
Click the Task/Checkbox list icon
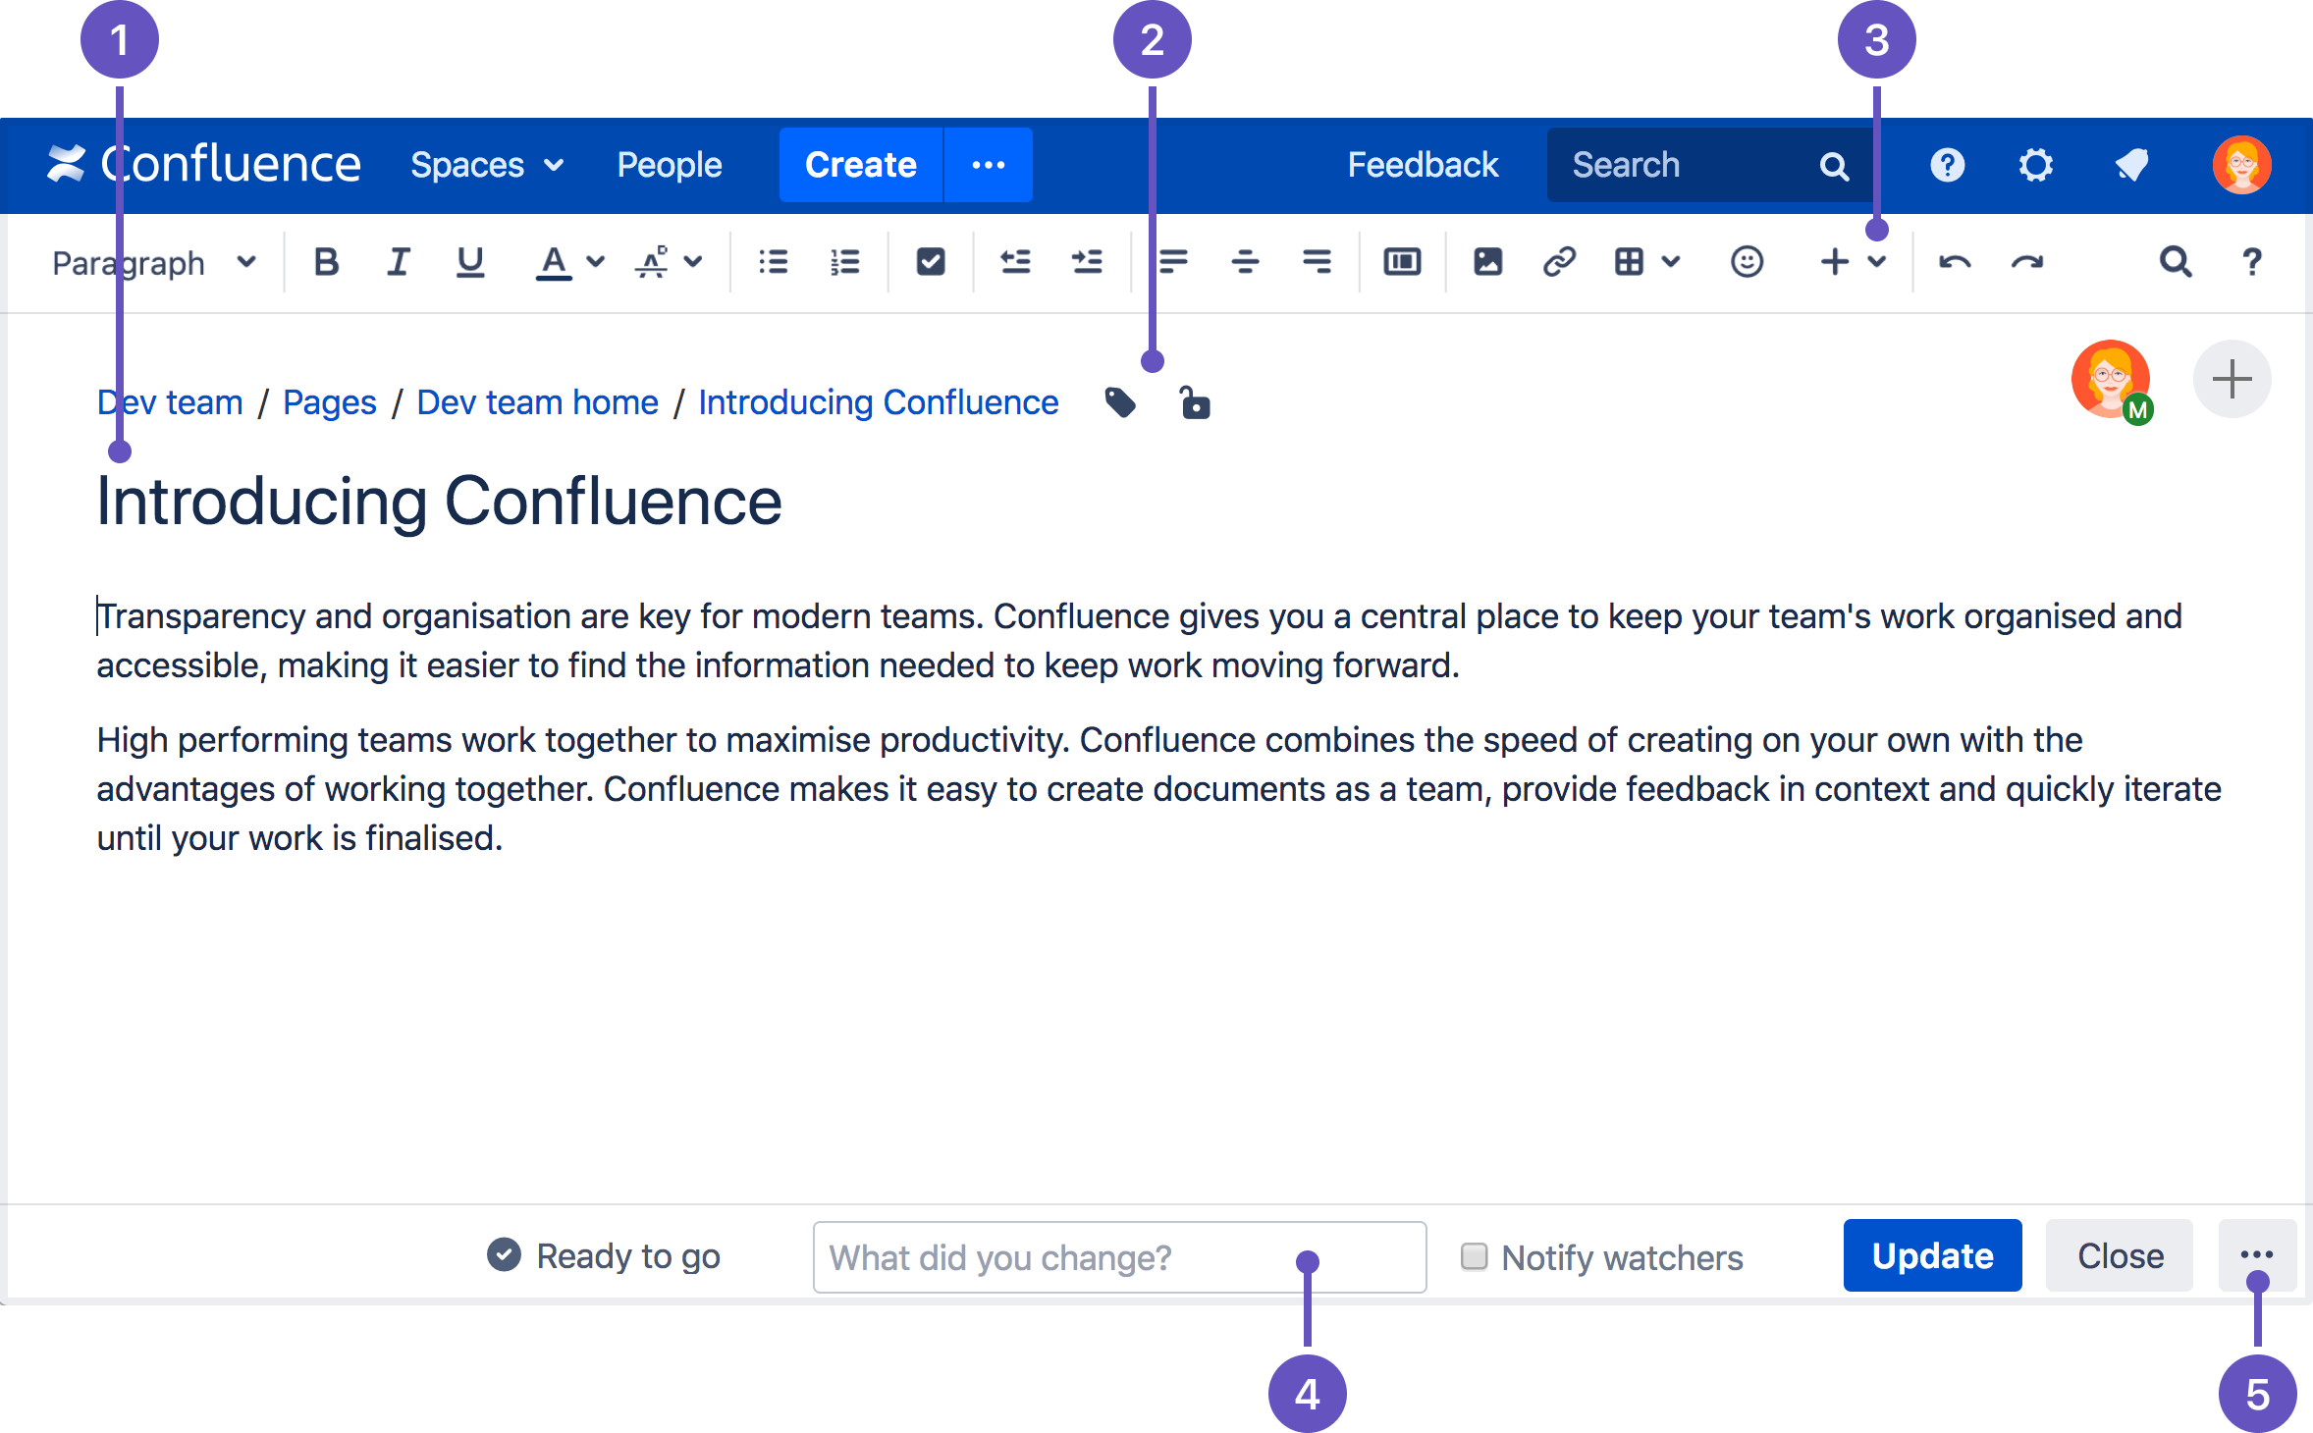pyautogui.click(x=930, y=259)
